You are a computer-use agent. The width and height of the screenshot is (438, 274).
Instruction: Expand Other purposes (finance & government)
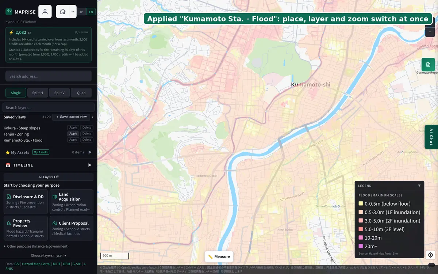point(36,246)
